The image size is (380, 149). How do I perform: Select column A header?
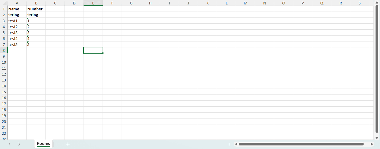pos(17,3)
